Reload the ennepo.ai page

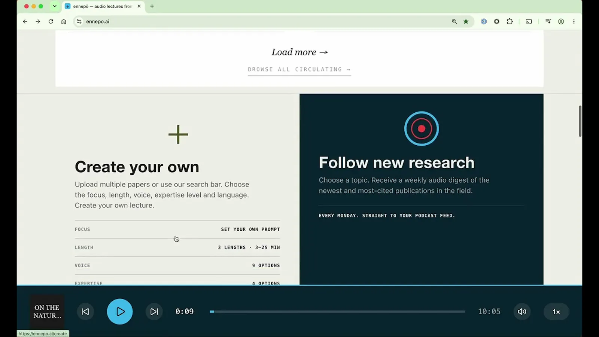[x=51, y=21]
